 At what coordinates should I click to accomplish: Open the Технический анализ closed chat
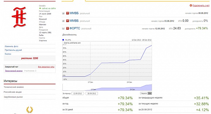(x=14, y=71)
